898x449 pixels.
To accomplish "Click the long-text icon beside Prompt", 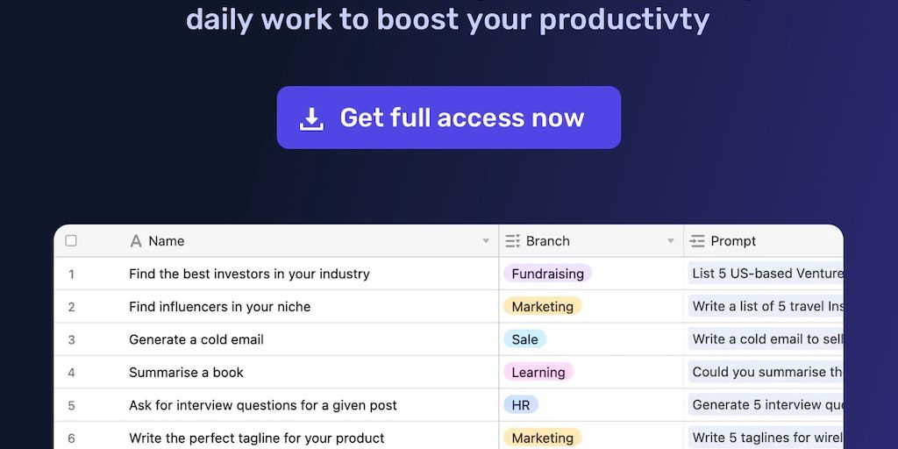I will 697,241.
